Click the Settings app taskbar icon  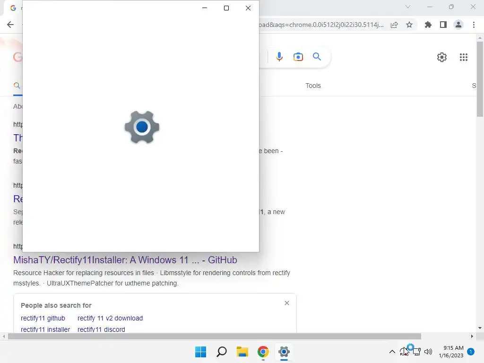[284, 352]
